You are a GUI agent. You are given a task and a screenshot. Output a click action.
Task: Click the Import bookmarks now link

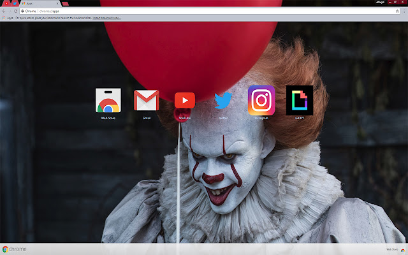pyautogui.click(x=106, y=18)
